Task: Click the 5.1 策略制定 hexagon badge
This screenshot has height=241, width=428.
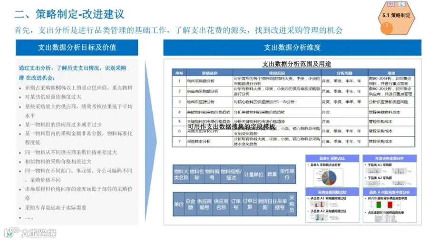Action: coord(396,18)
